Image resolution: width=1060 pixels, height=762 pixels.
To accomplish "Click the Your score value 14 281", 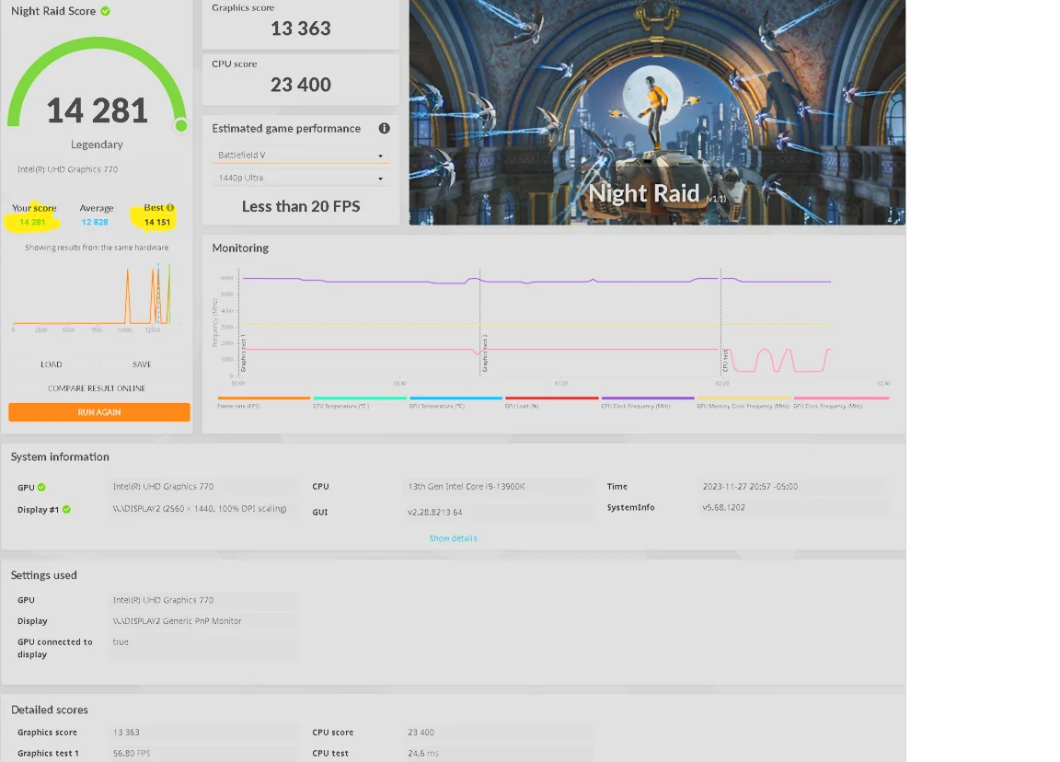I will 32,223.
